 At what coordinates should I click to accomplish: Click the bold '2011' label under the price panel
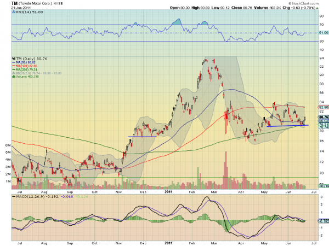(168, 192)
